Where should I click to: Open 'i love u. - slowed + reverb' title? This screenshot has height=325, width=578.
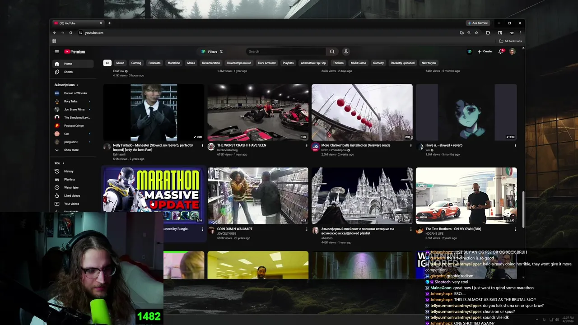[444, 145]
